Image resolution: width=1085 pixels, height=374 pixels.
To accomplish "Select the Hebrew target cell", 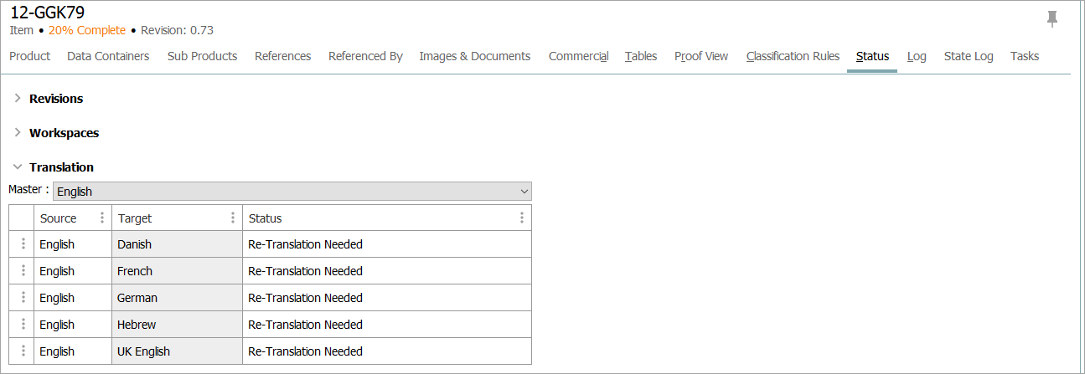I will [176, 325].
